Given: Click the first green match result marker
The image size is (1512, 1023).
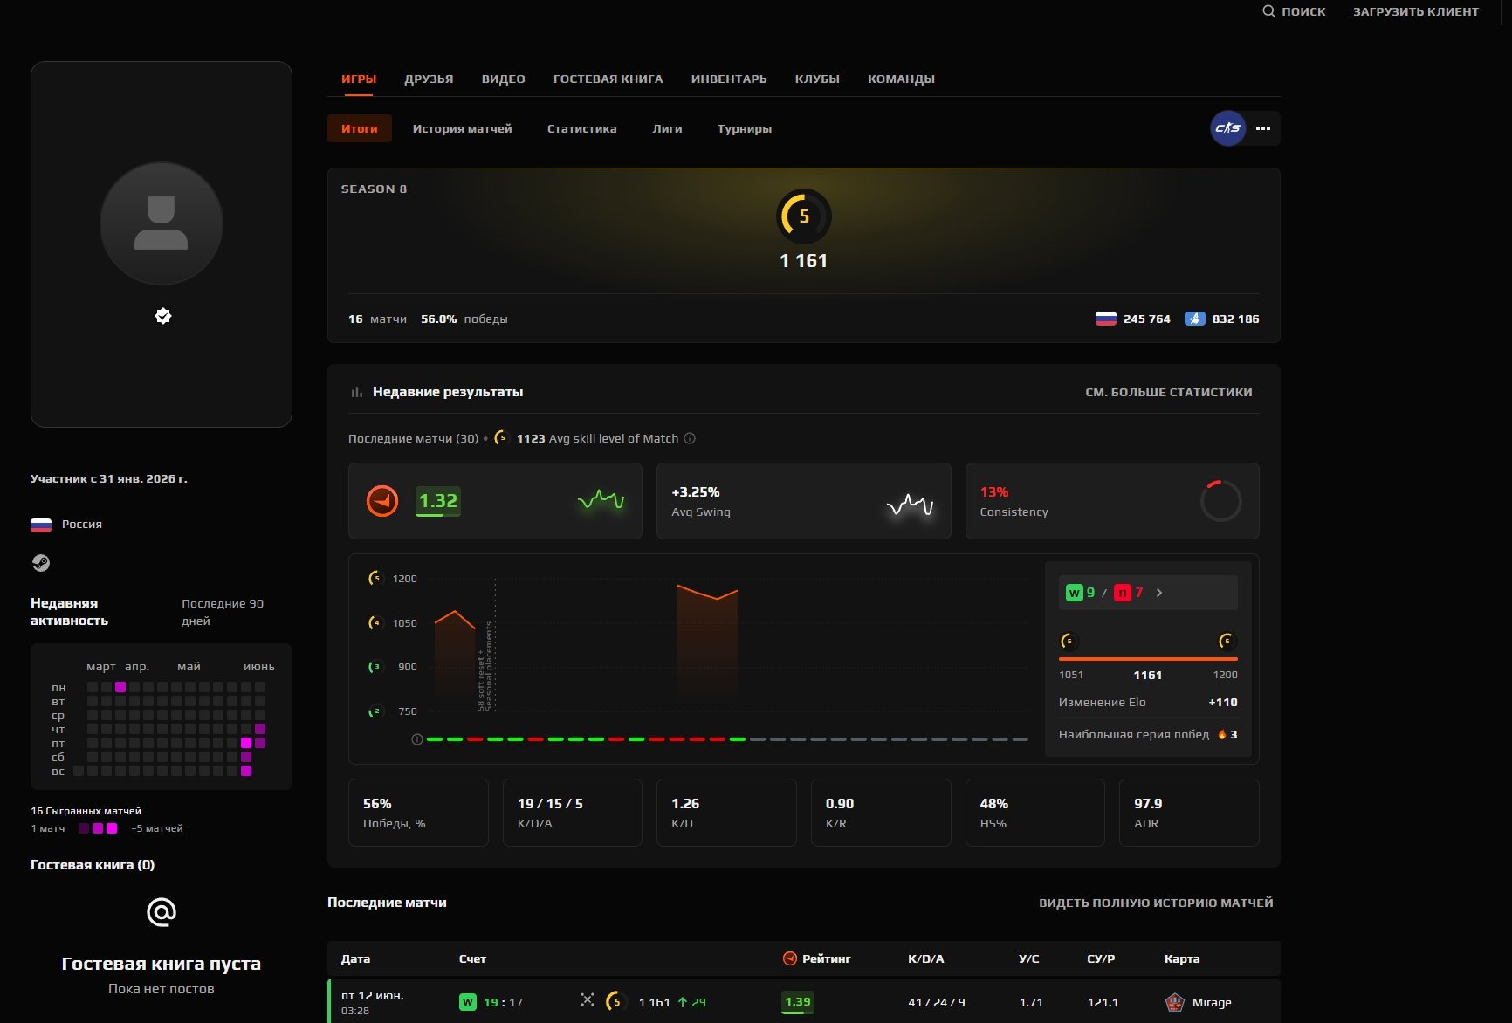Looking at the screenshot, I should tap(434, 739).
